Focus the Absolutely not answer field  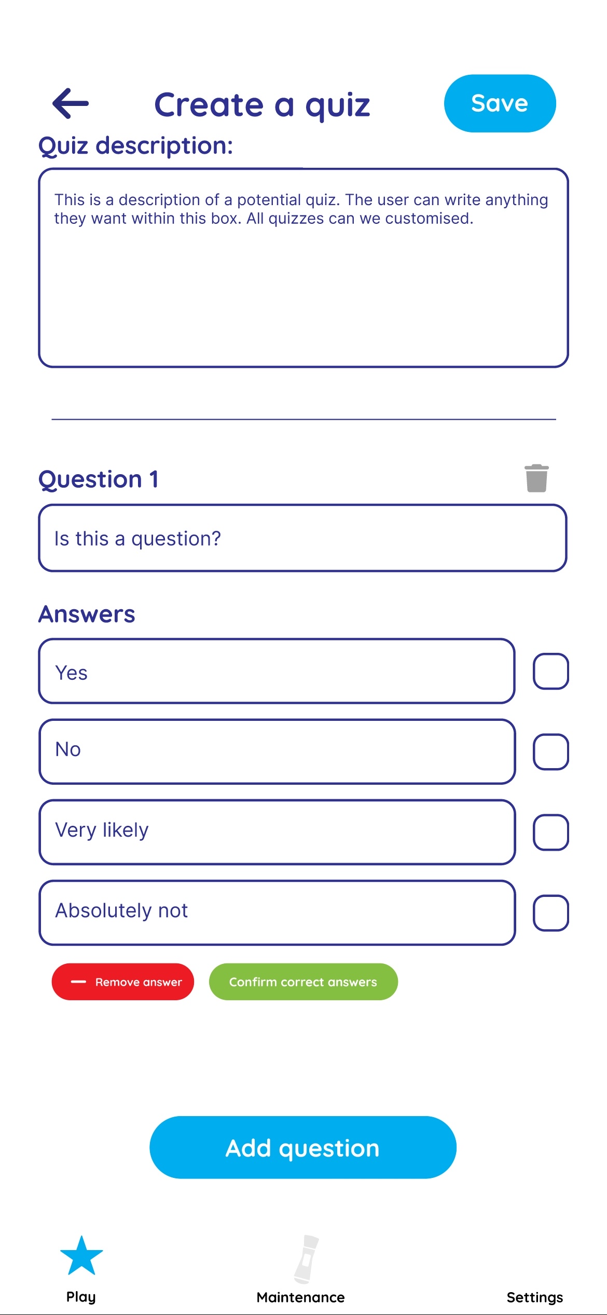(277, 913)
